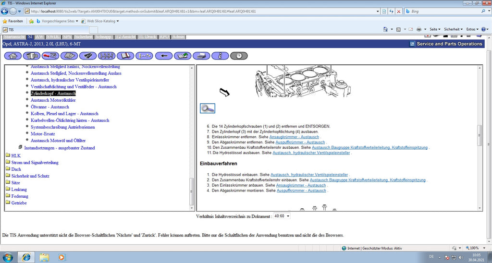Click the RSS feeds icon

pos(398,29)
